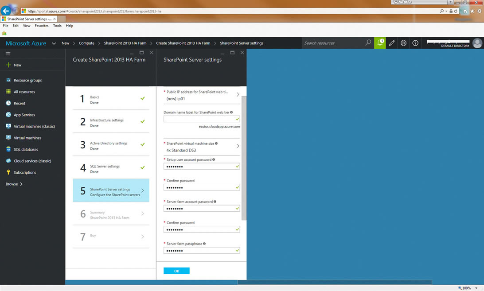Select the SharePoint Server settings browser tab

[x=29, y=19]
